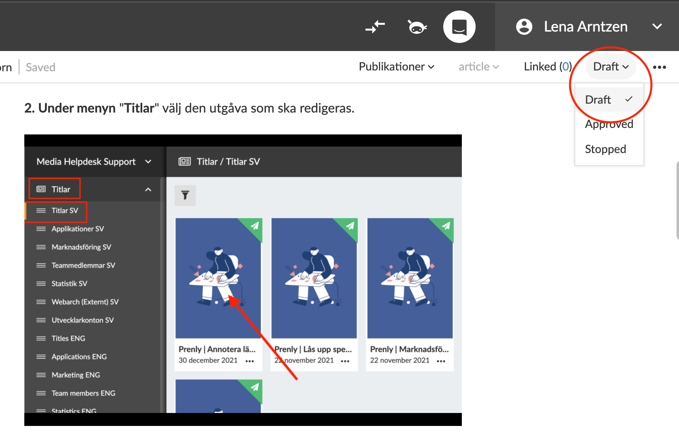Open the chat bubble icon in header
This screenshot has width=679, height=447.
click(x=459, y=27)
